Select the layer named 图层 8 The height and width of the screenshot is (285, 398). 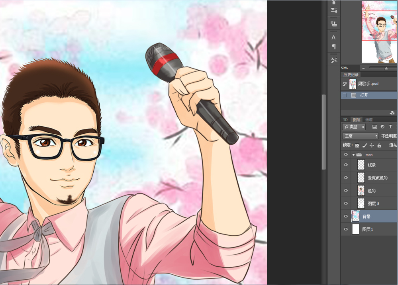coord(373,204)
